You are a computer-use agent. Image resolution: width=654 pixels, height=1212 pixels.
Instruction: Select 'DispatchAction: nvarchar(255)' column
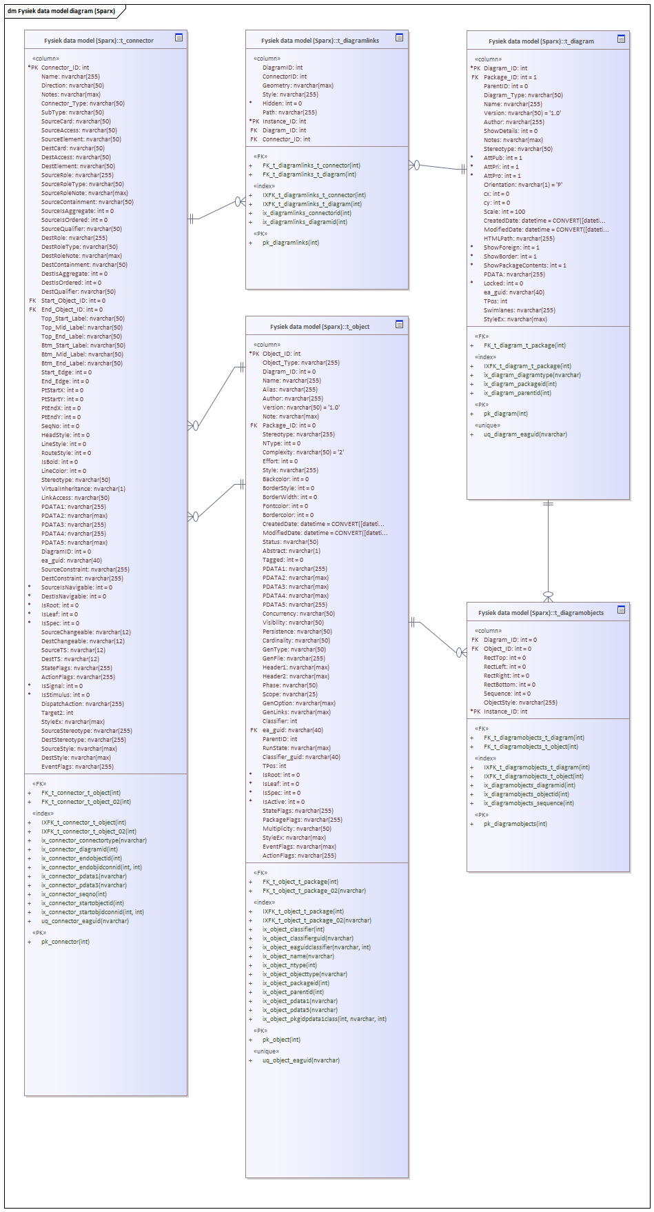tap(83, 704)
